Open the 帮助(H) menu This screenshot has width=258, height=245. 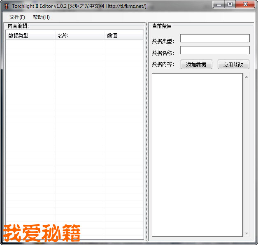point(41,17)
